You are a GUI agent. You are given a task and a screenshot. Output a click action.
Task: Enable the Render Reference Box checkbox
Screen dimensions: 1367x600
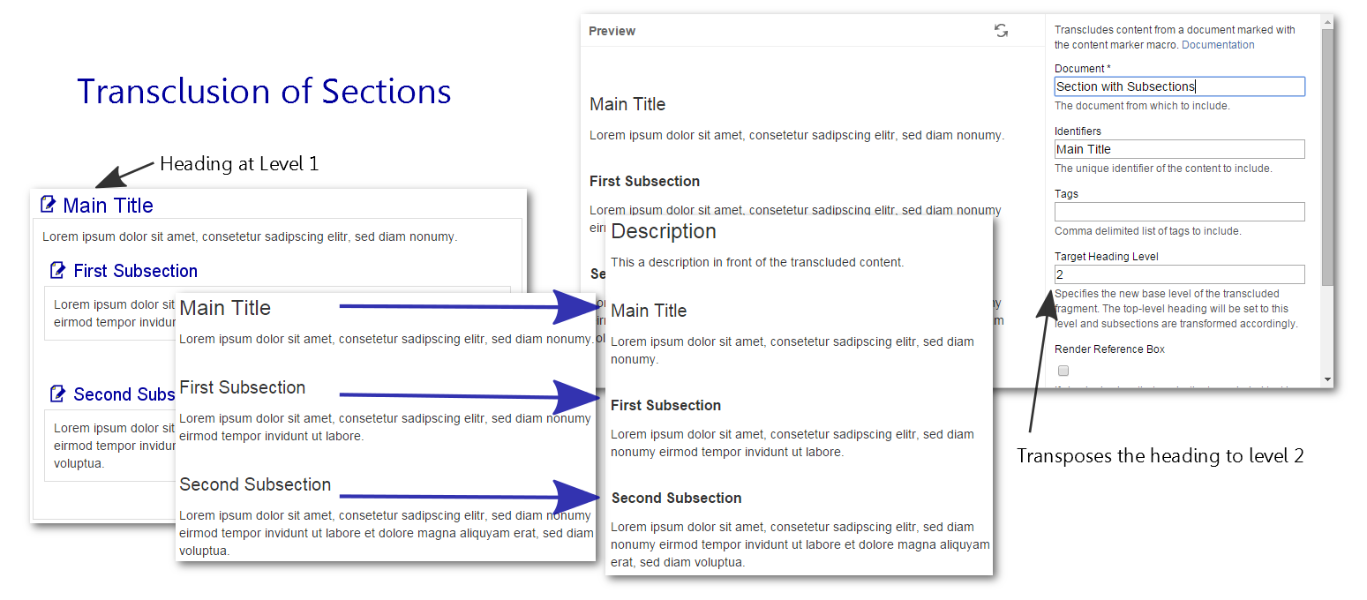click(x=1063, y=371)
